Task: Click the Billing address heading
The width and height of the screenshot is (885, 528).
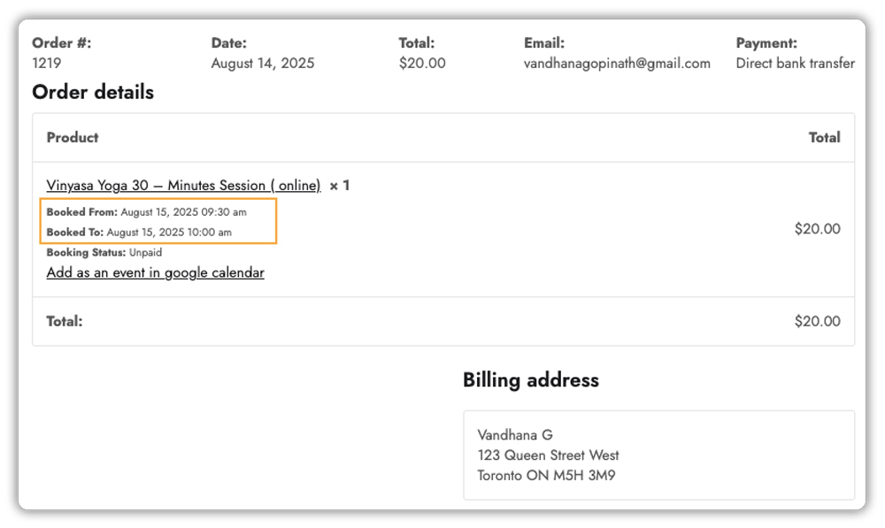Action: pyautogui.click(x=530, y=379)
